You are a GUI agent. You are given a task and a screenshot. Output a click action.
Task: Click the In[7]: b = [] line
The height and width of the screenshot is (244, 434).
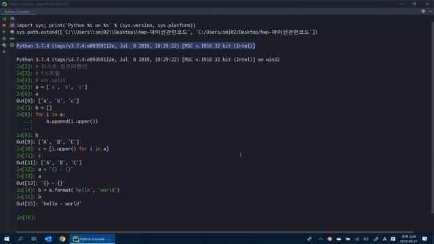[x=34, y=108]
